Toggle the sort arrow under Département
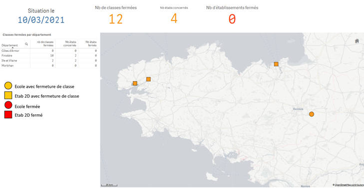 tap(12, 47)
